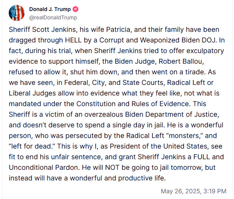Click the red verified badge icon

(x=75, y=9)
